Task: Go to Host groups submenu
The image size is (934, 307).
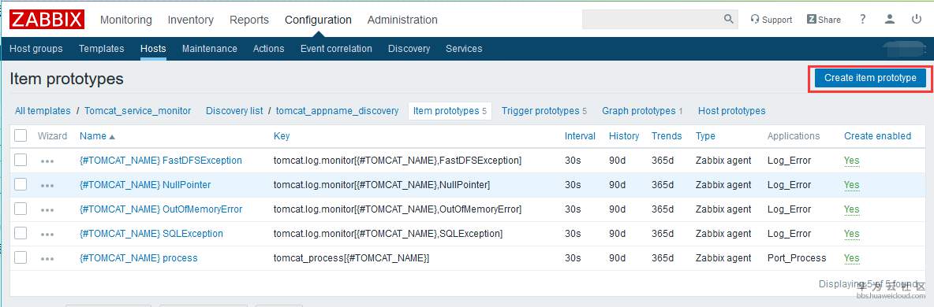Action: tap(35, 49)
